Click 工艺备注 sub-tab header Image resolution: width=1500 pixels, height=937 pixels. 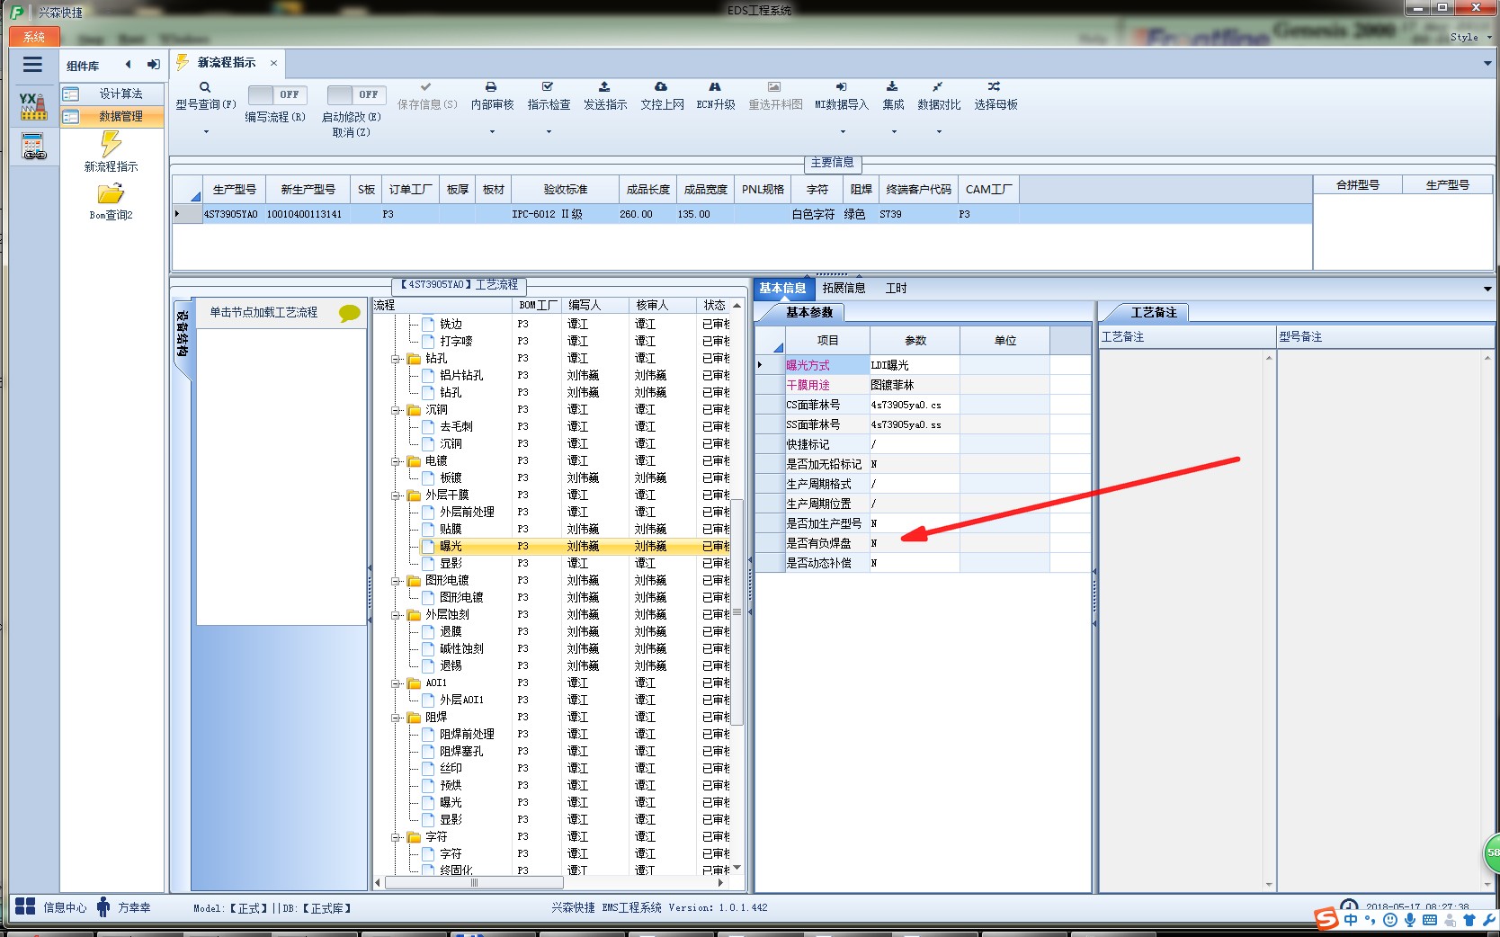pyautogui.click(x=1154, y=312)
